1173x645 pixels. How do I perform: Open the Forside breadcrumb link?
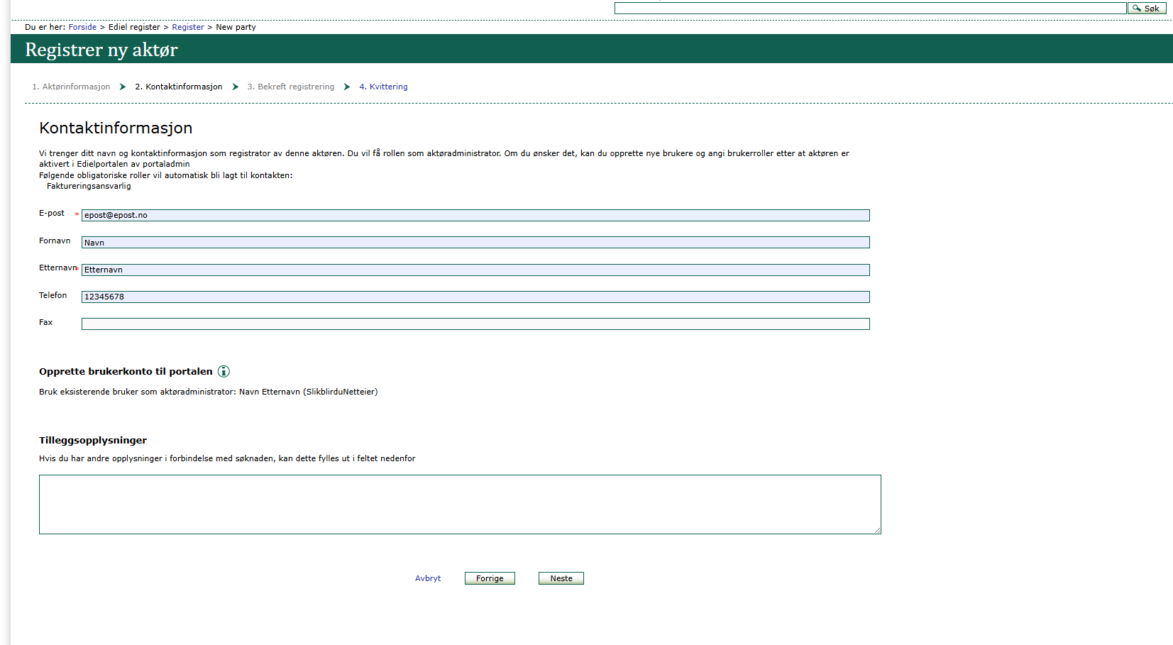82,27
